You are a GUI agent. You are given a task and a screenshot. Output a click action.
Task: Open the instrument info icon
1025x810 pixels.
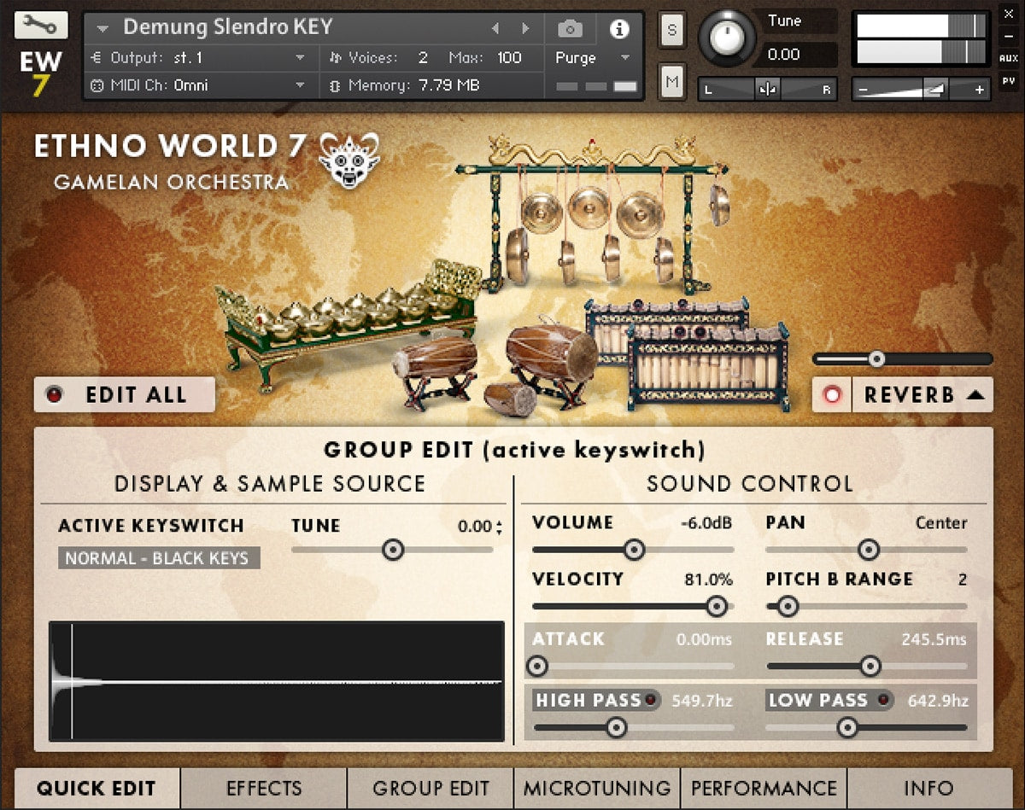pyautogui.click(x=618, y=29)
